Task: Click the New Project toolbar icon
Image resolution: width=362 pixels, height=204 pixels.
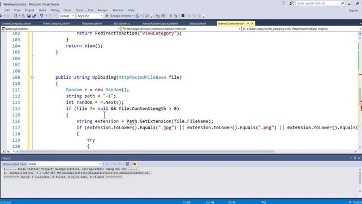Action: pos(15,16)
